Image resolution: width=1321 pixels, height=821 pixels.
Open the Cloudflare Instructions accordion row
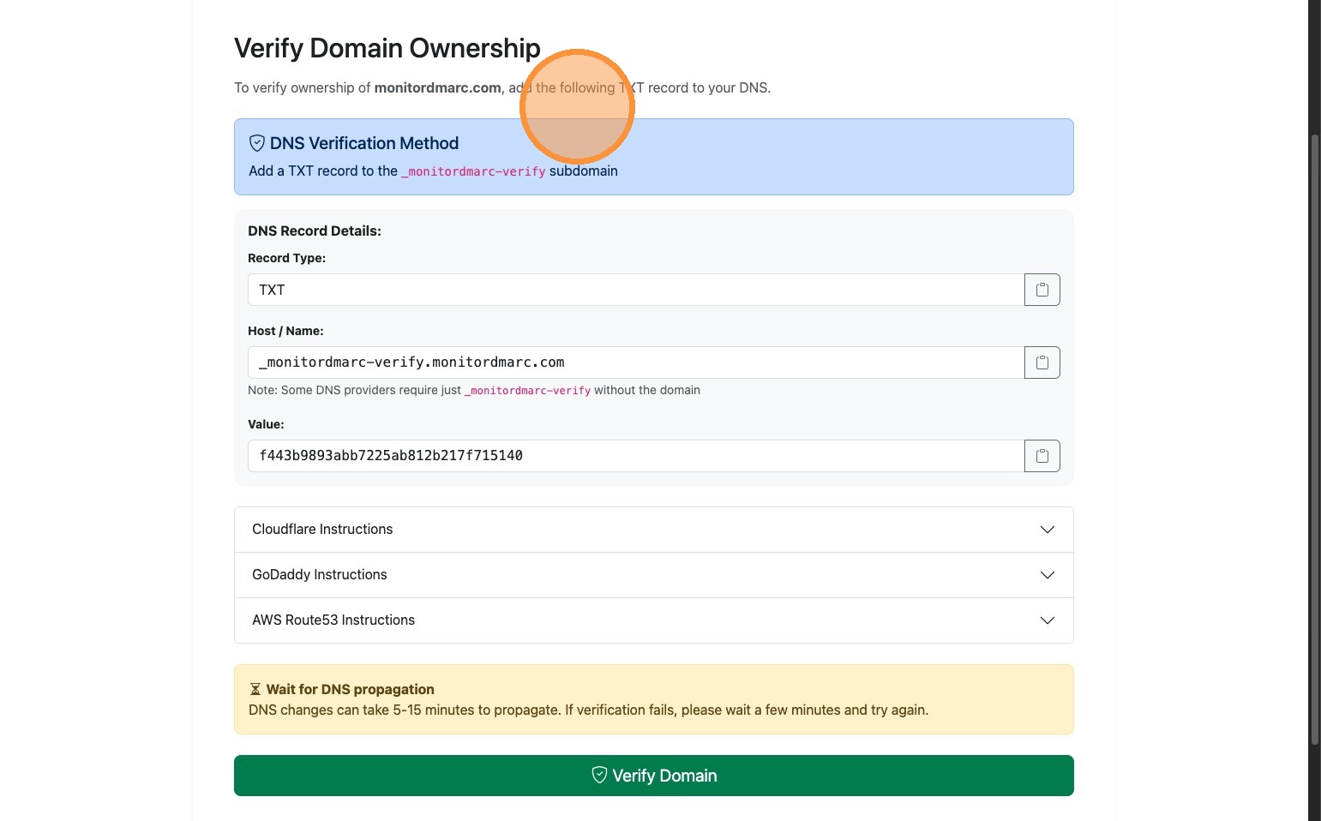[x=653, y=530]
